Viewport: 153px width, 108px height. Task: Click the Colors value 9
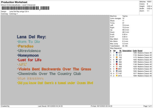tap(147, 4)
